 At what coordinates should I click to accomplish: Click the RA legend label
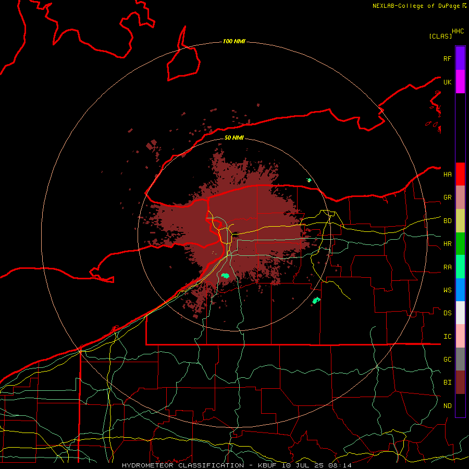tap(447, 267)
